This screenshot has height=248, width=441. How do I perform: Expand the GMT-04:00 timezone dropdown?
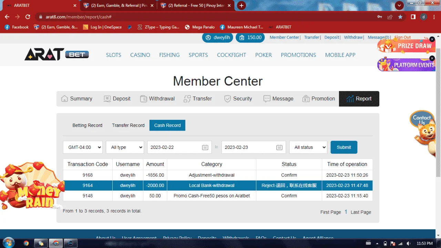83,147
